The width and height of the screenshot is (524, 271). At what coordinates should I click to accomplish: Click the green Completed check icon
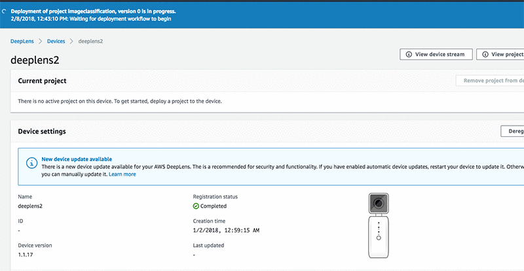(196, 206)
